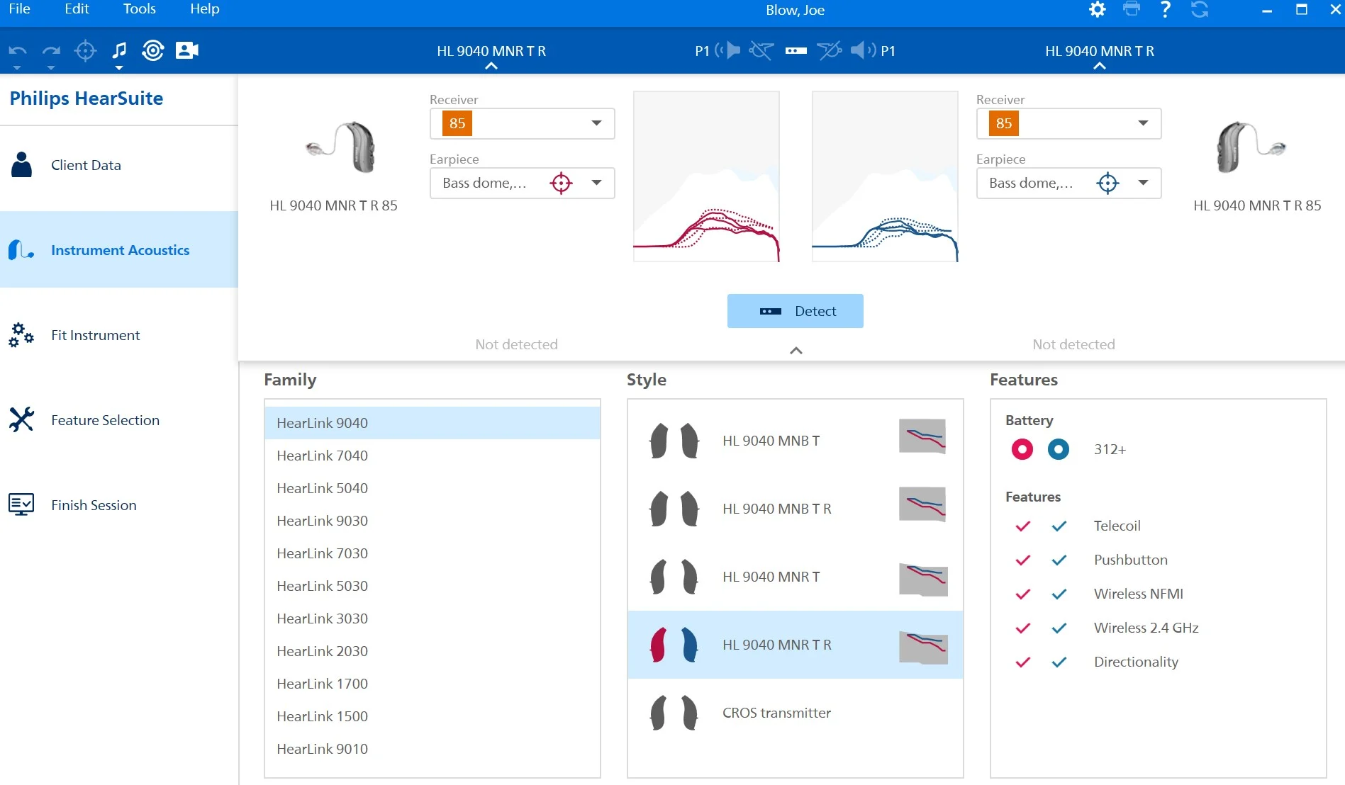Open the File menu
The width and height of the screenshot is (1345, 785).
[x=19, y=9]
